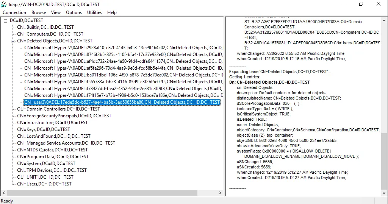Select OU=UNIT1,DC=ID,DC=TEST in the tree
The height and width of the screenshot is (204, 388).
coord(45,177)
